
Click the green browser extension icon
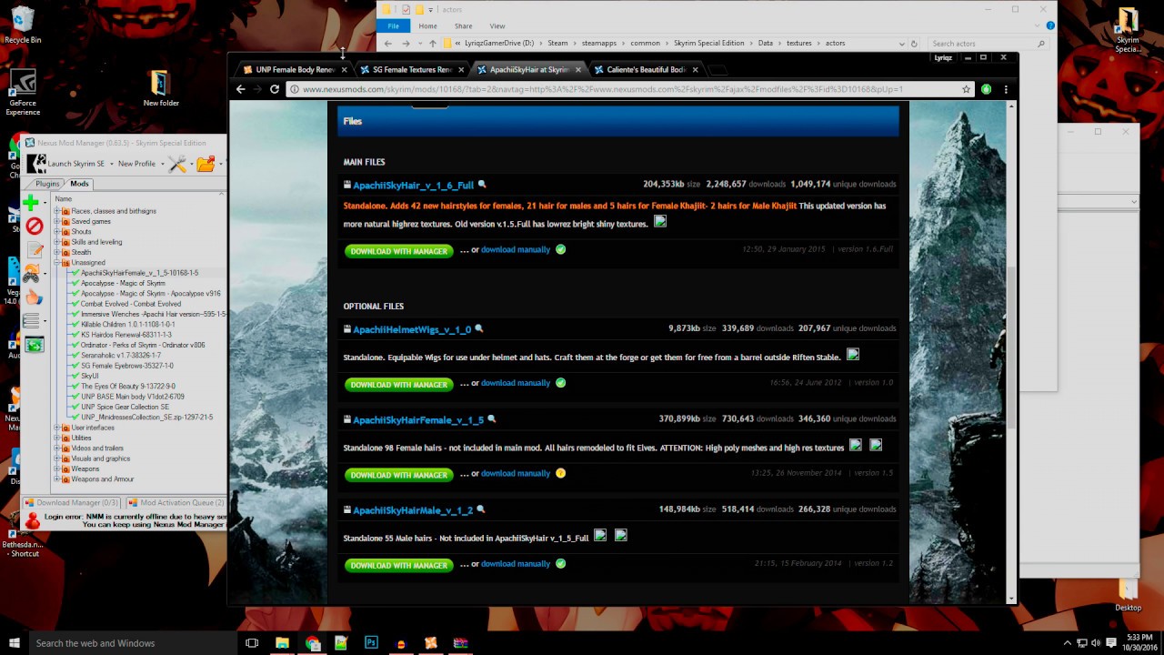click(x=987, y=89)
